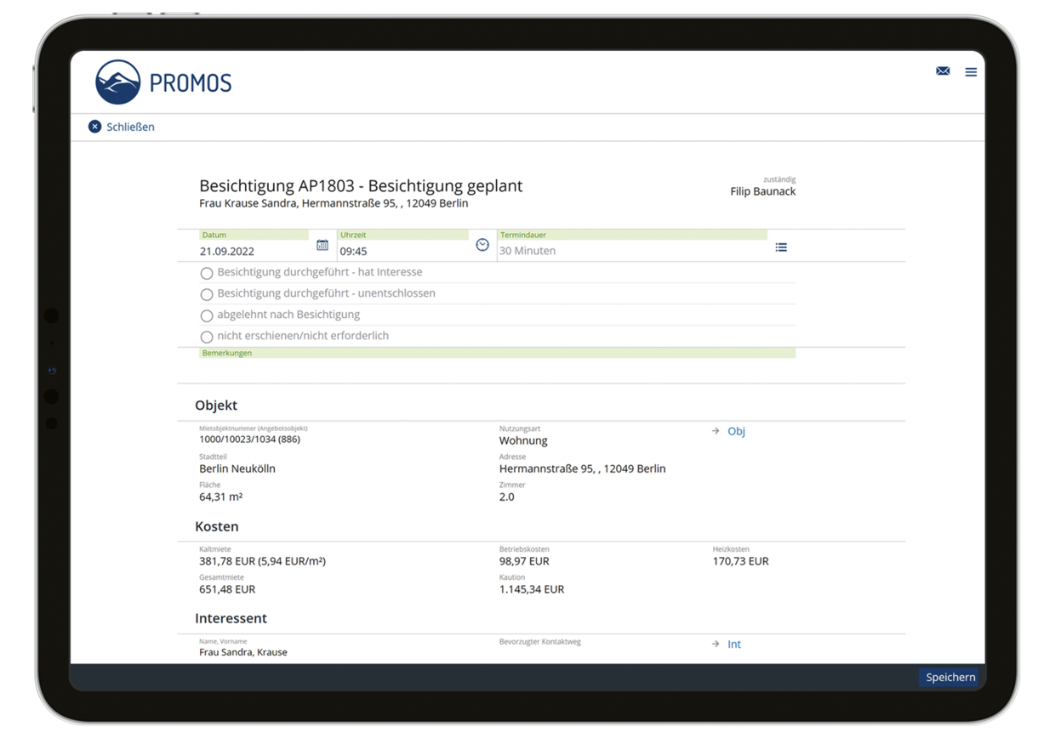Choose 'abgelehnt nach Besichtigung' radio button
This screenshot has width=1055, height=738.
(x=207, y=316)
